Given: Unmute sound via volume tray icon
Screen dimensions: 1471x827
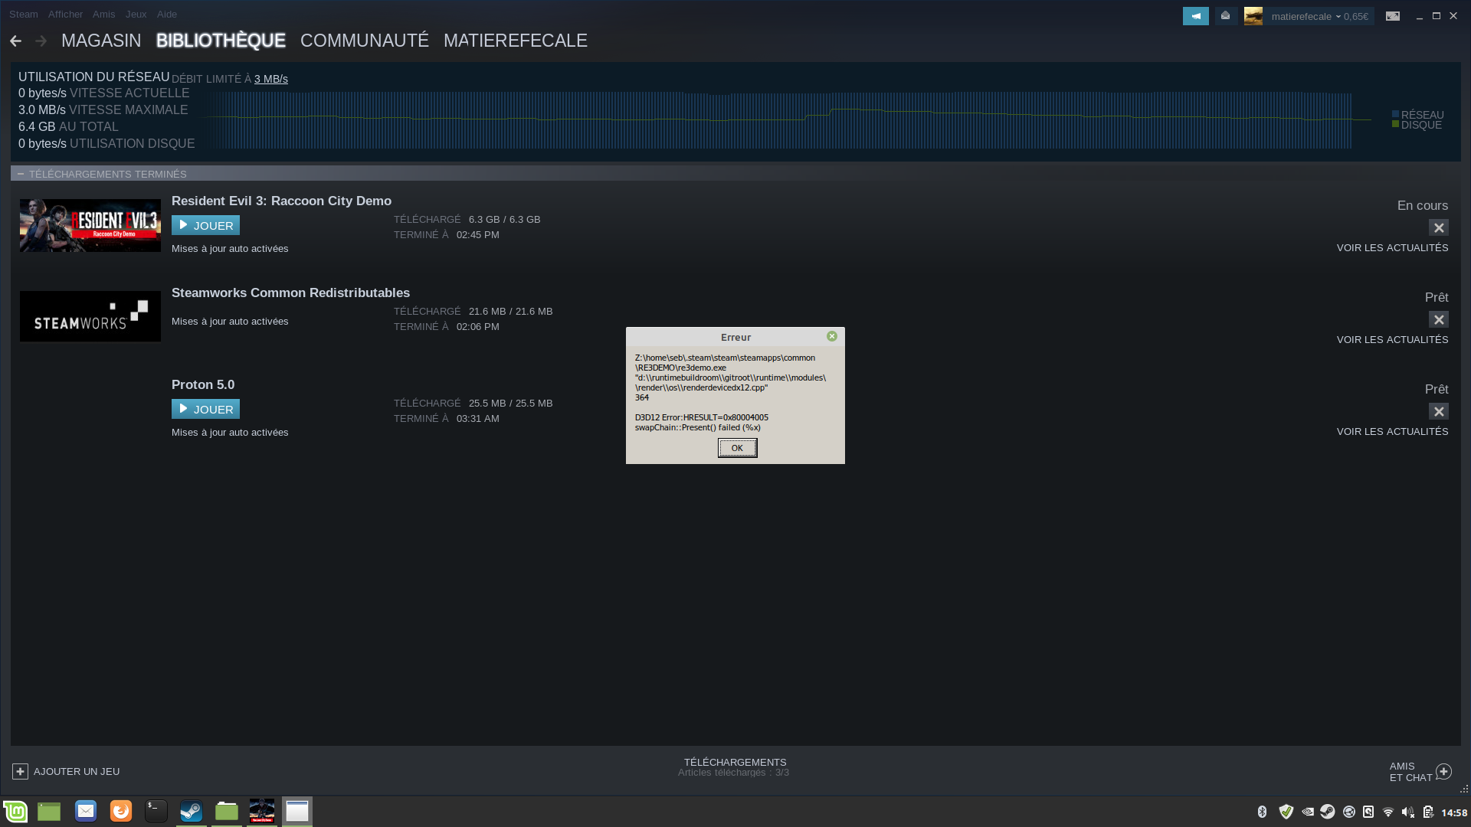Looking at the screenshot, I should [x=1408, y=812].
